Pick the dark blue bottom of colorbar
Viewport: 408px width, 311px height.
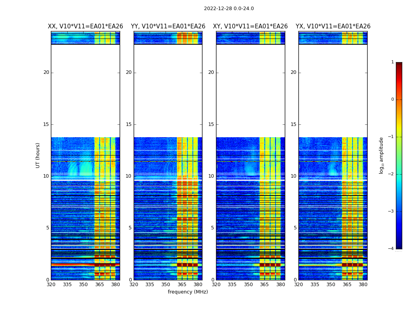(x=399, y=246)
